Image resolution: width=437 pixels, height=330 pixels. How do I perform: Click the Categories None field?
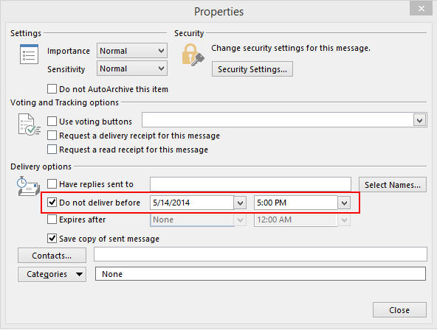click(x=261, y=274)
